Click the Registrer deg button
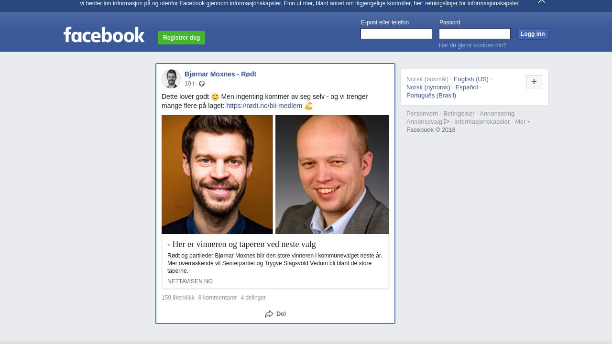Image resolution: width=612 pixels, height=344 pixels. (181, 38)
